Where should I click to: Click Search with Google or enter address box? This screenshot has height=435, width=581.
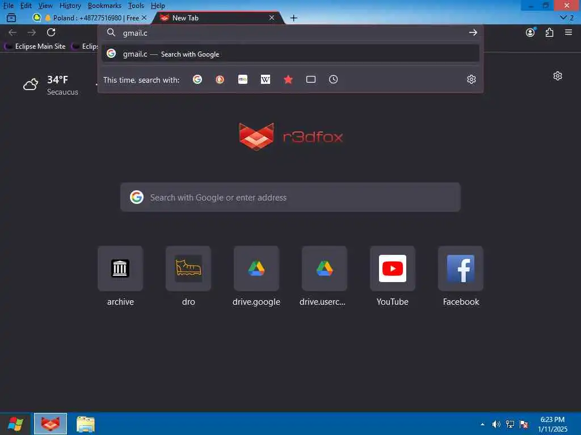click(290, 197)
